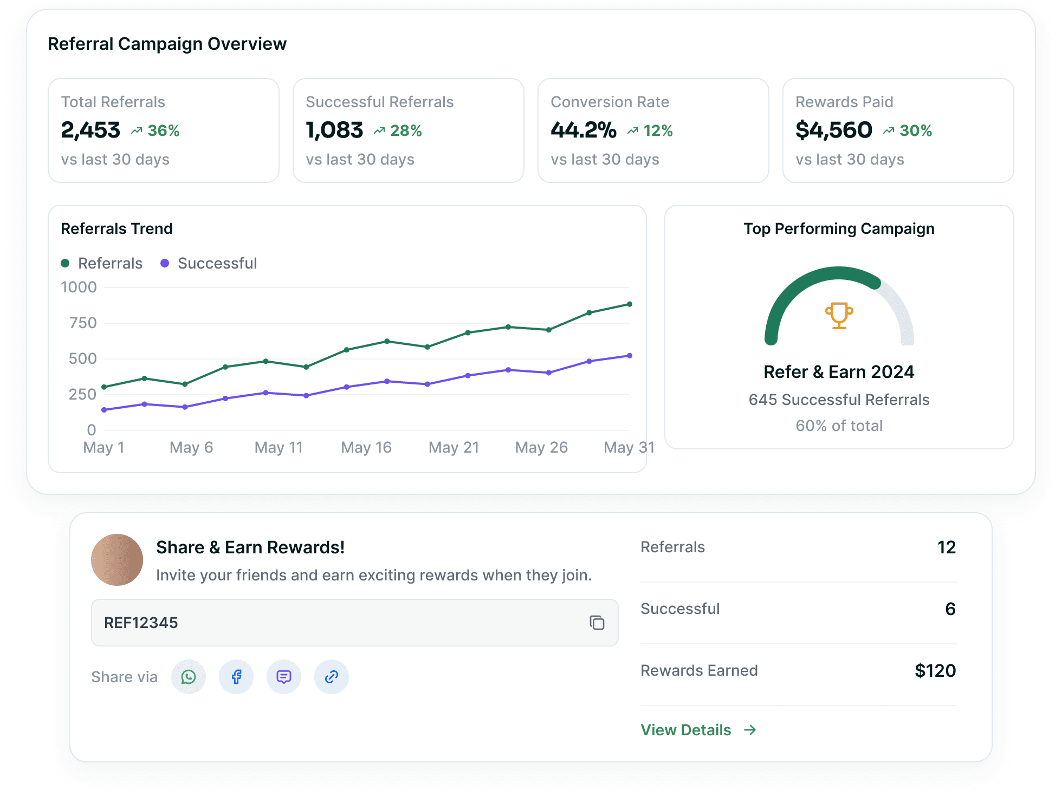This screenshot has width=1062, height=797.
Task: Select the Total Referrals 2,453 value
Action: (90, 130)
